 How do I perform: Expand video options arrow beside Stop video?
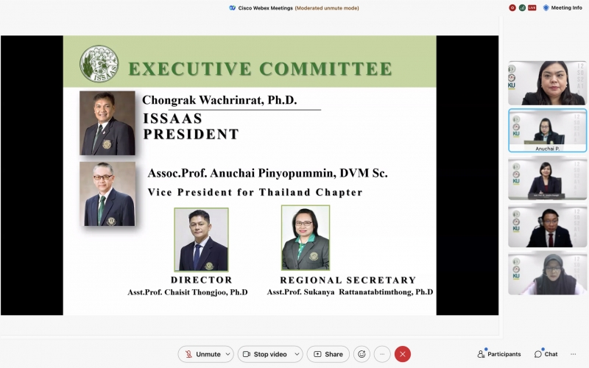tap(296, 354)
